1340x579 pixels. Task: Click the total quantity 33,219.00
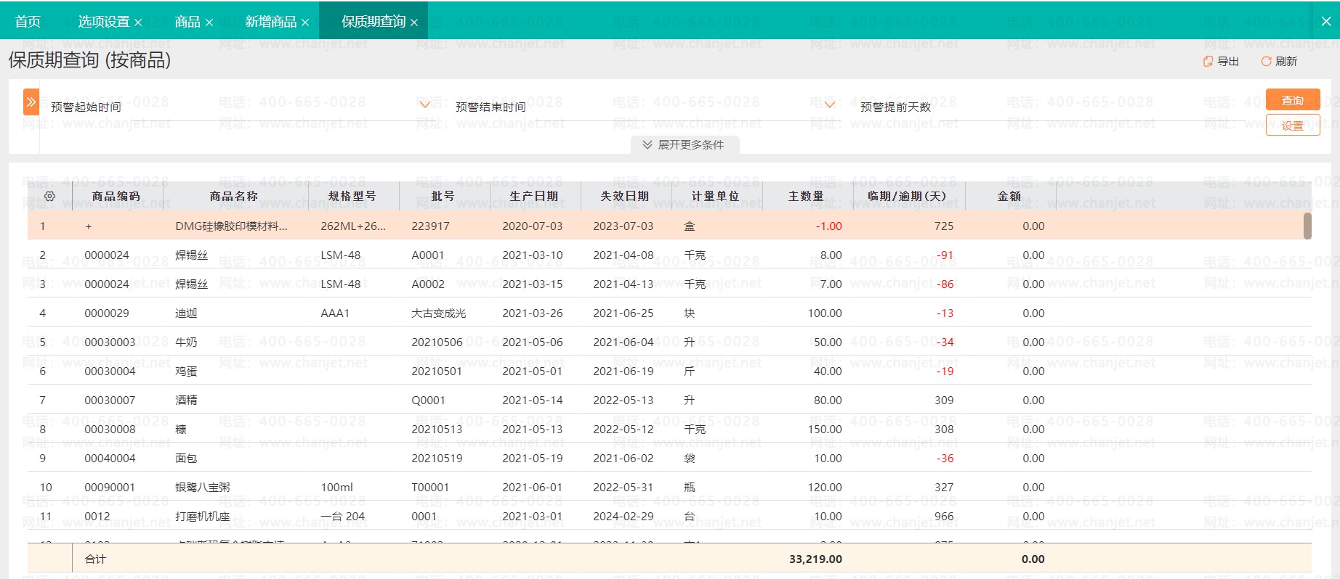click(x=815, y=559)
